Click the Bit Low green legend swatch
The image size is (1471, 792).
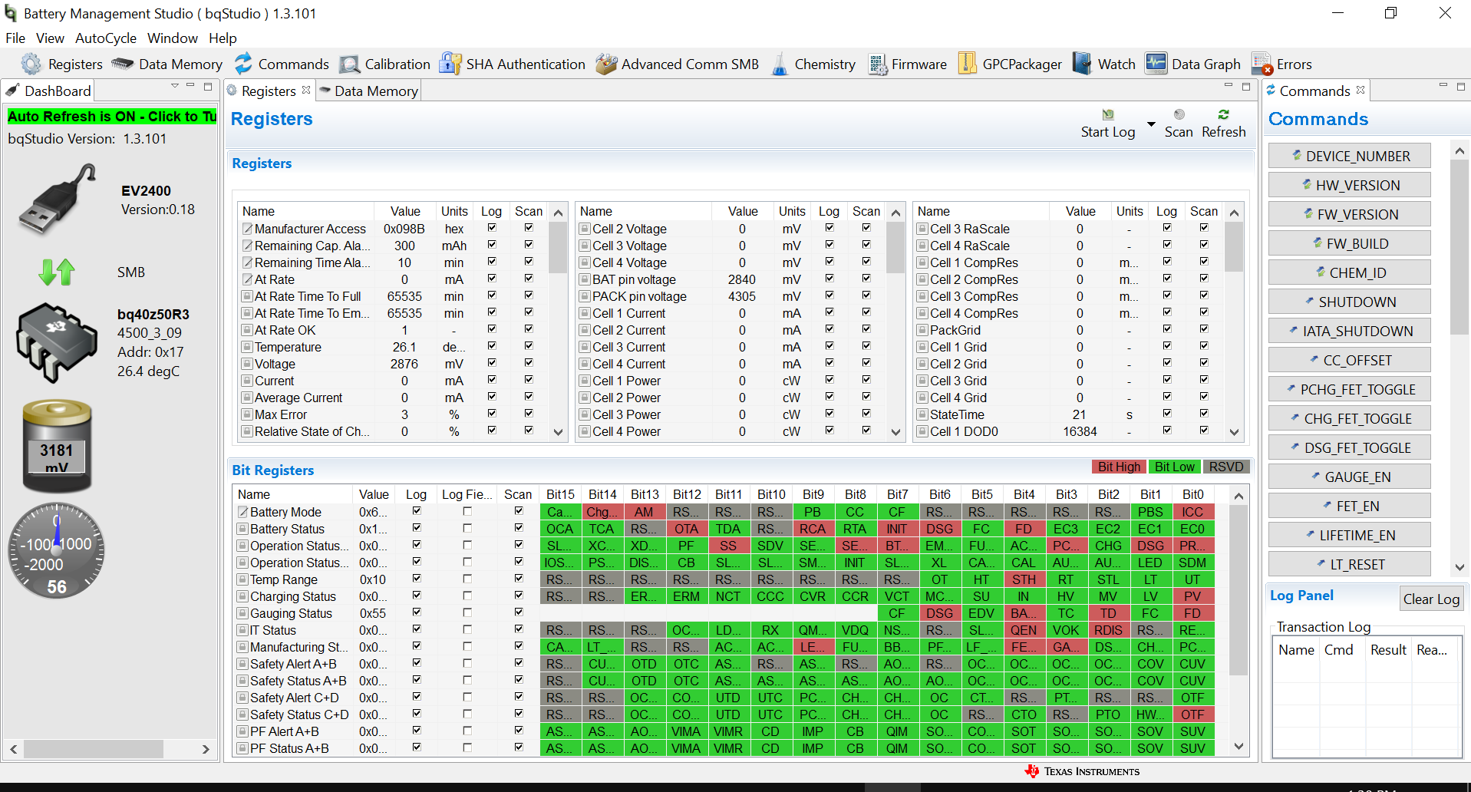[x=1174, y=467]
